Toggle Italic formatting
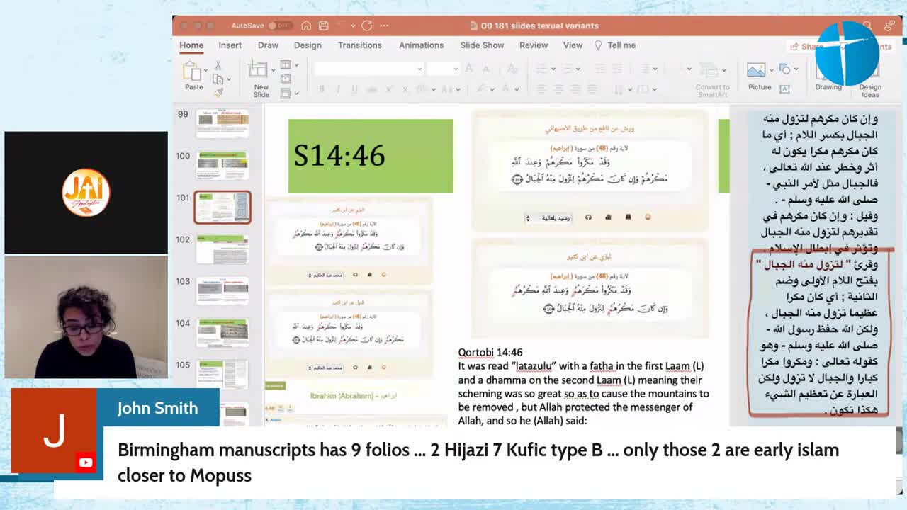Image resolution: width=907 pixels, height=510 pixels. [337, 89]
